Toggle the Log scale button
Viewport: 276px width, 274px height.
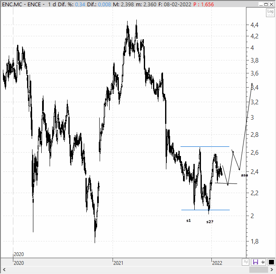click(x=270, y=13)
